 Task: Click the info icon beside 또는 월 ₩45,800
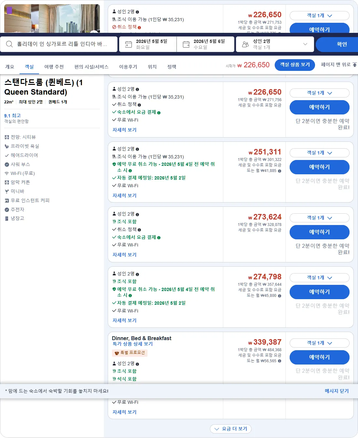pyautogui.click(x=280, y=296)
